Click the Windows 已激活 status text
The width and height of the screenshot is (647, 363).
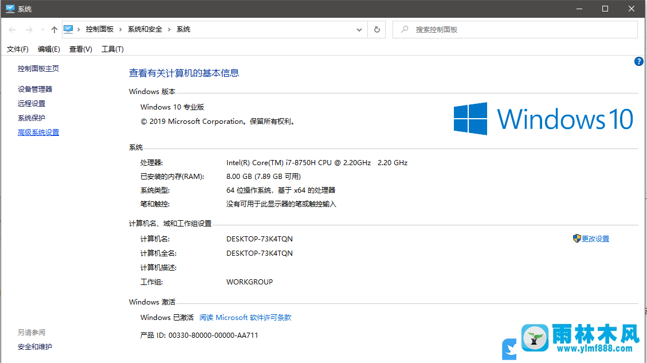click(167, 318)
